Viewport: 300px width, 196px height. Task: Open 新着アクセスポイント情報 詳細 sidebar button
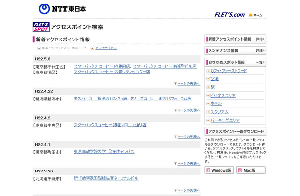click(235, 39)
